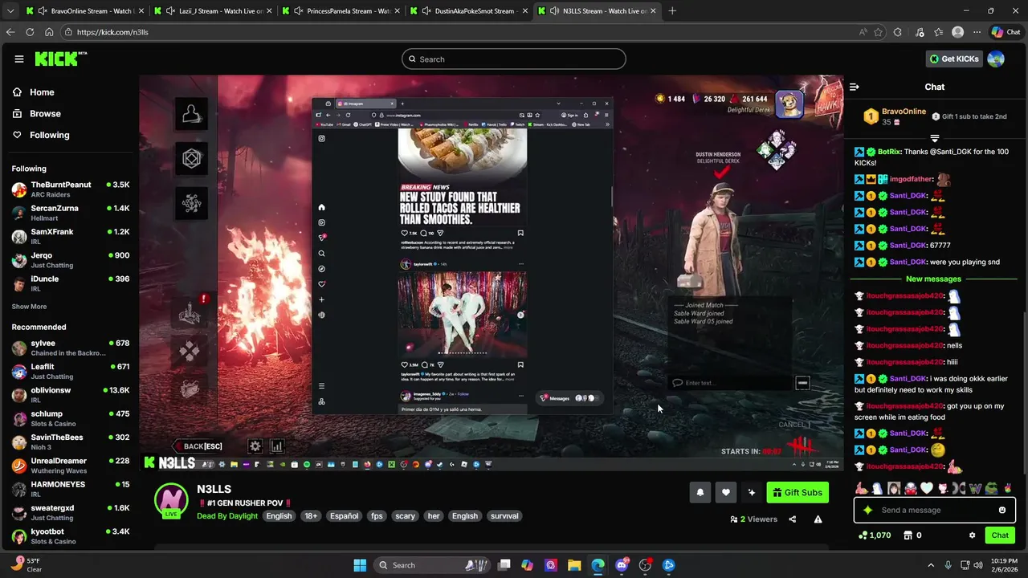Open the emoji picker in chat input
The width and height of the screenshot is (1028, 578).
(x=1002, y=510)
